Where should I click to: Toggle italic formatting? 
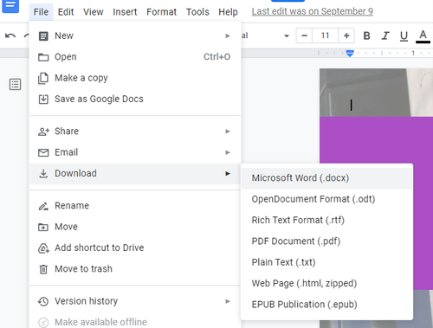[385, 35]
